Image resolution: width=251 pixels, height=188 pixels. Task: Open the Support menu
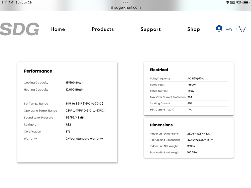click(151, 29)
